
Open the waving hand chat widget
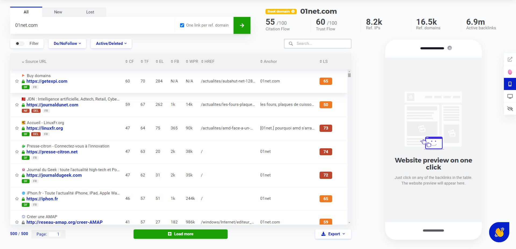[499, 232]
